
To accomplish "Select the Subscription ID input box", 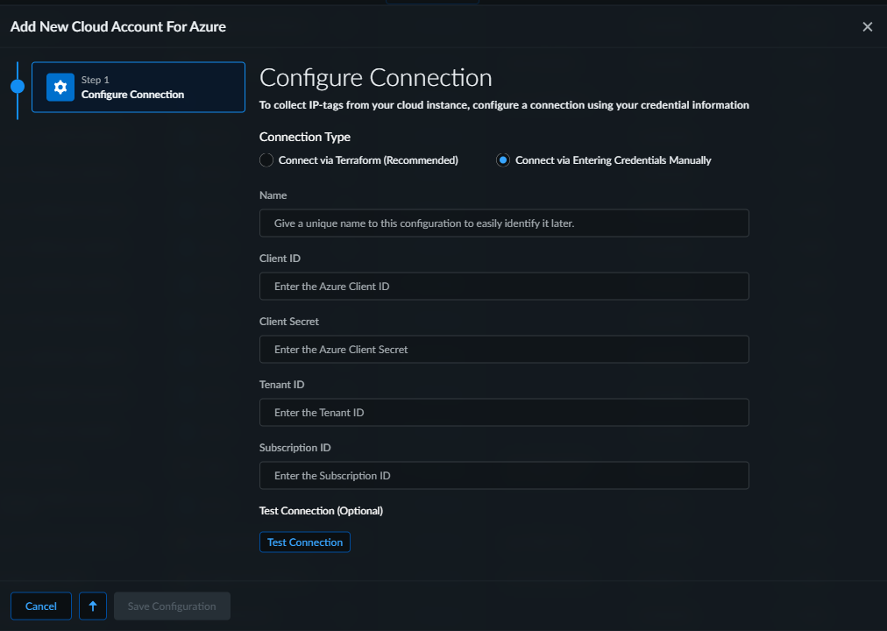I will pos(504,476).
